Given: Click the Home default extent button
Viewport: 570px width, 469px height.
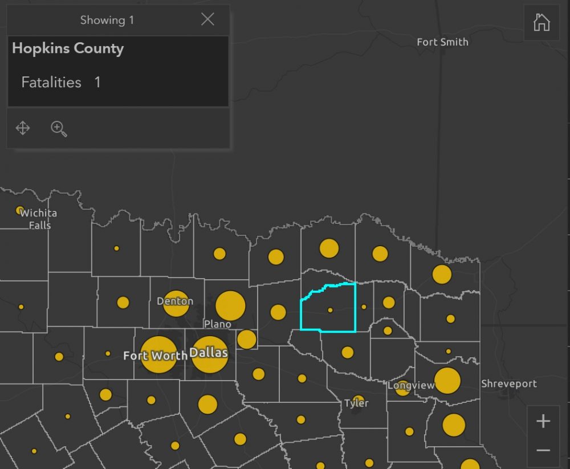Looking at the screenshot, I should pyautogui.click(x=541, y=23).
